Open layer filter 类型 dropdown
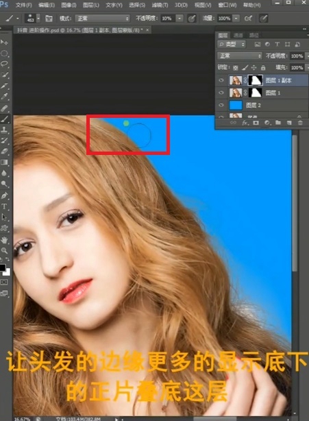Image resolution: width=309 pixels, height=421 pixels. 232,44
